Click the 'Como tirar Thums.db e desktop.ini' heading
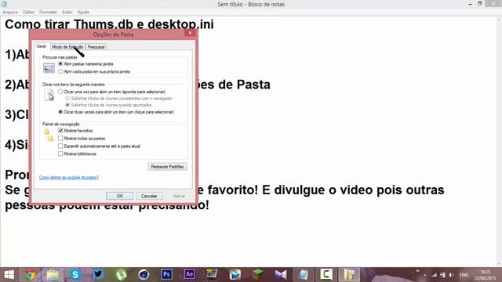This screenshot has height=282, width=502. (x=110, y=24)
